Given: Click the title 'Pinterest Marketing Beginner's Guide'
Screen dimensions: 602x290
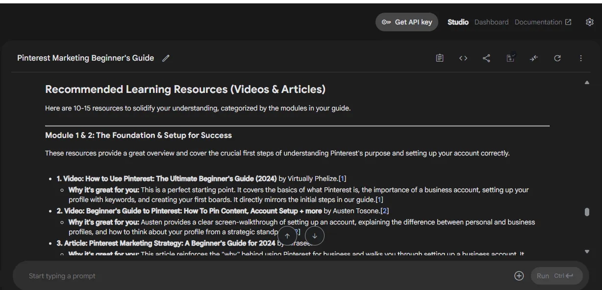Looking at the screenshot, I should 86,58.
